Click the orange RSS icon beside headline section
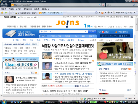Image resolution: width=138 pixels, height=104 pixels. coord(93,60)
